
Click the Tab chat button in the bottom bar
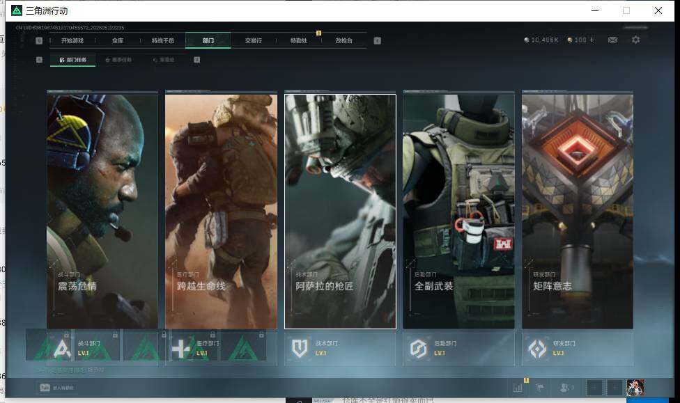point(57,388)
